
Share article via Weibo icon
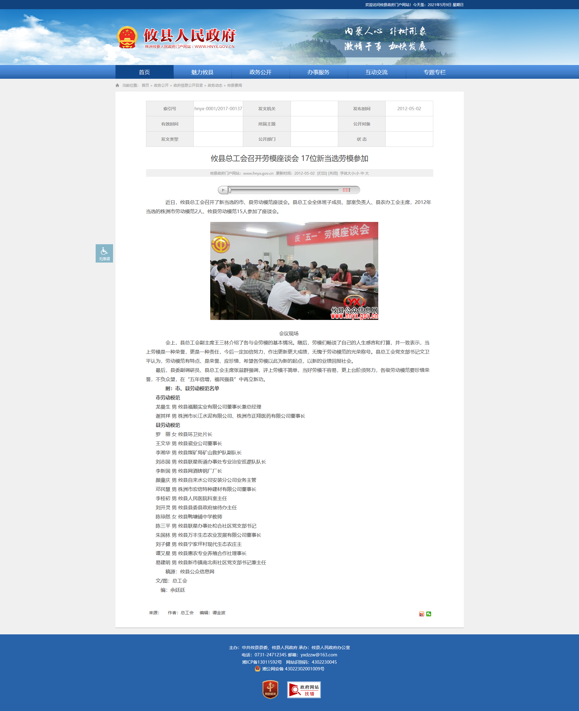coord(422,614)
